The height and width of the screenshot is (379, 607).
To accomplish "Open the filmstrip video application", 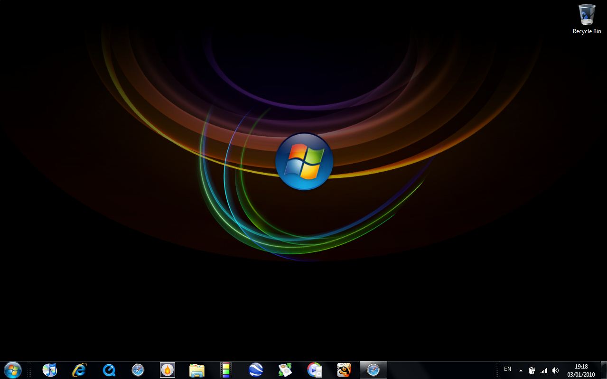I will pyautogui.click(x=225, y=369).
